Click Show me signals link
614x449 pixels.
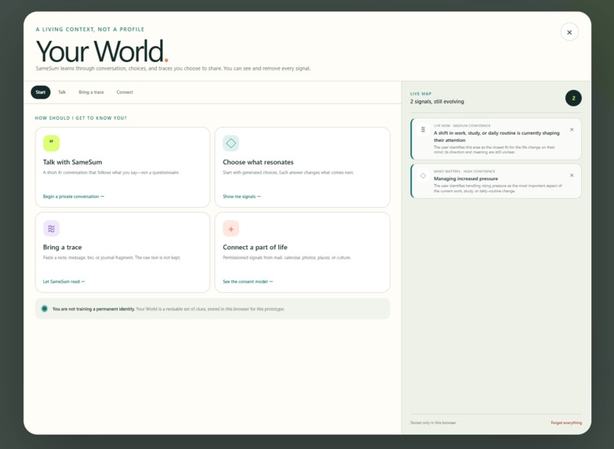click(x=242, y=197)
